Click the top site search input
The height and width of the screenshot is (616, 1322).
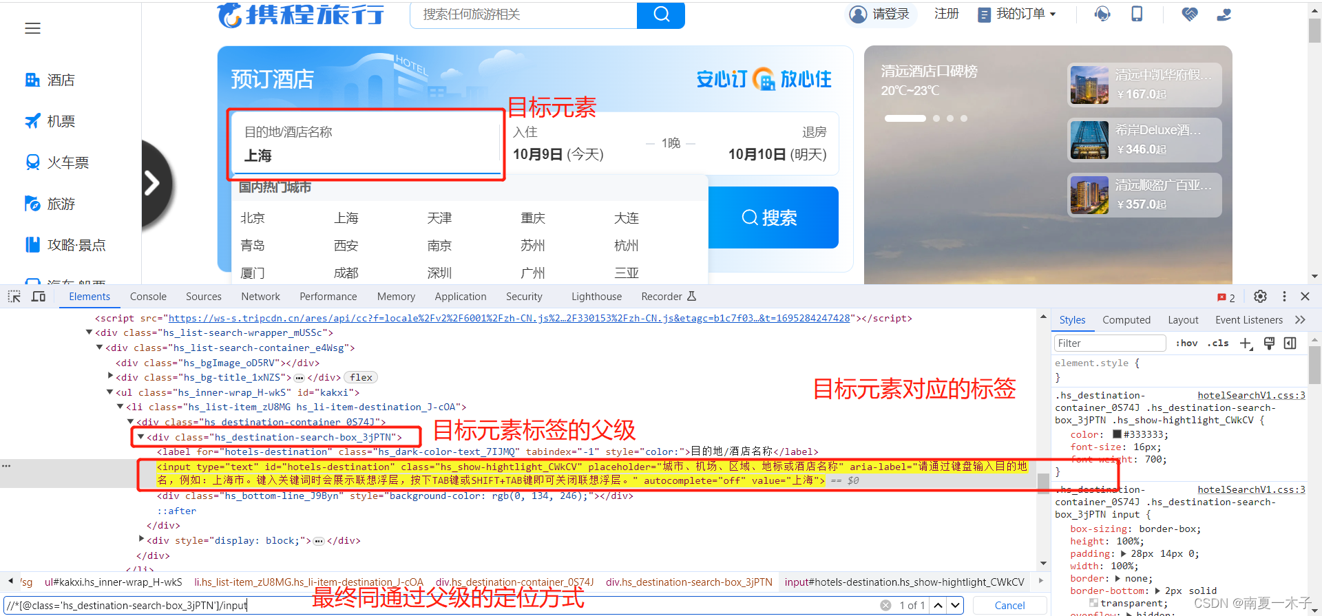click(523, 14)
